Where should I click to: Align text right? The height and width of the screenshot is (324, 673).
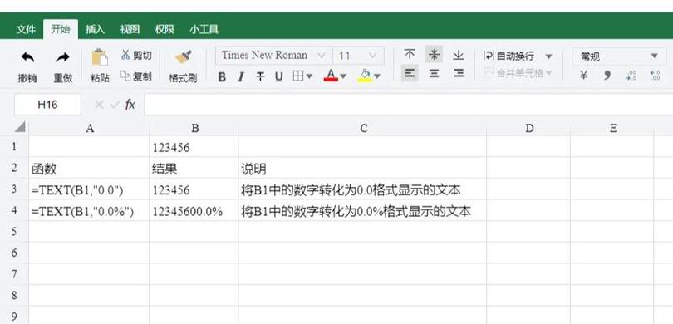point(459,73)
